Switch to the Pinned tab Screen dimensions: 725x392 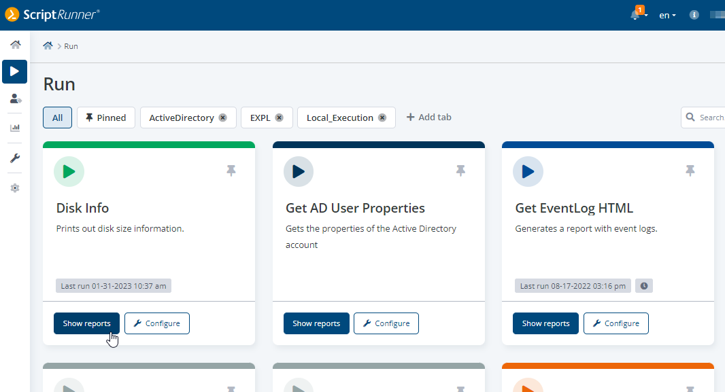pos(106,118)
